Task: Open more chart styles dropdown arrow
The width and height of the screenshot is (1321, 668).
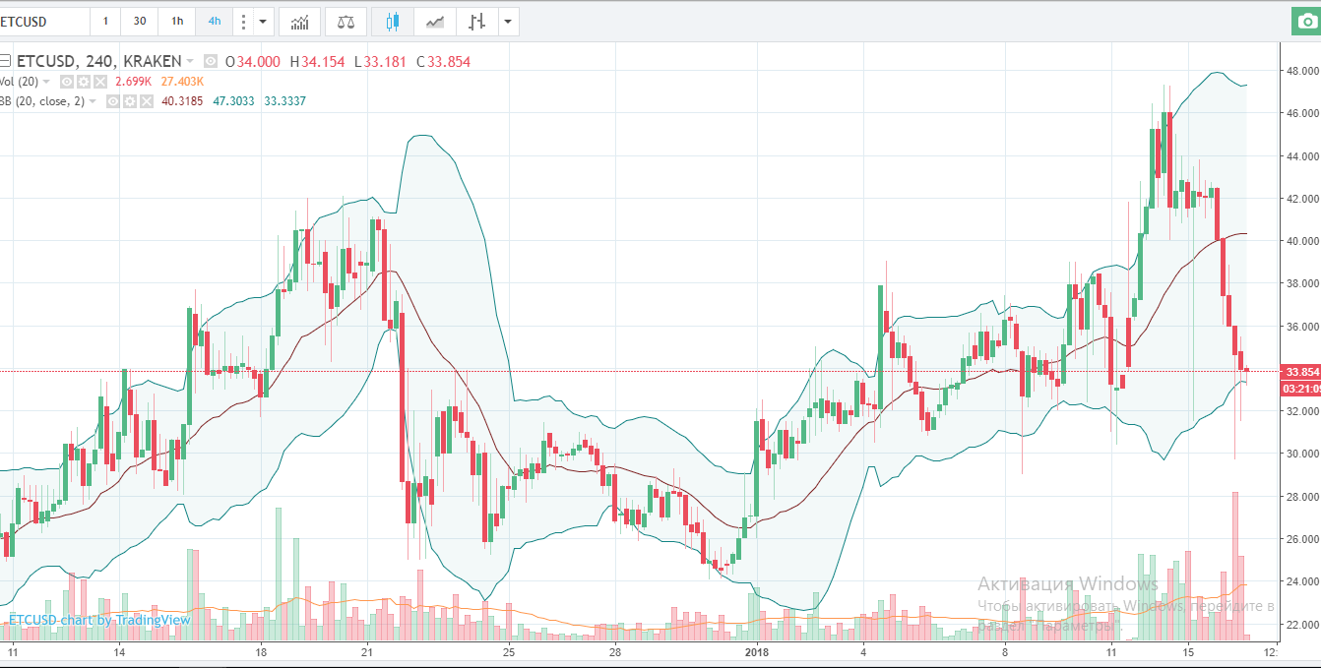Action: coord(507,21)
